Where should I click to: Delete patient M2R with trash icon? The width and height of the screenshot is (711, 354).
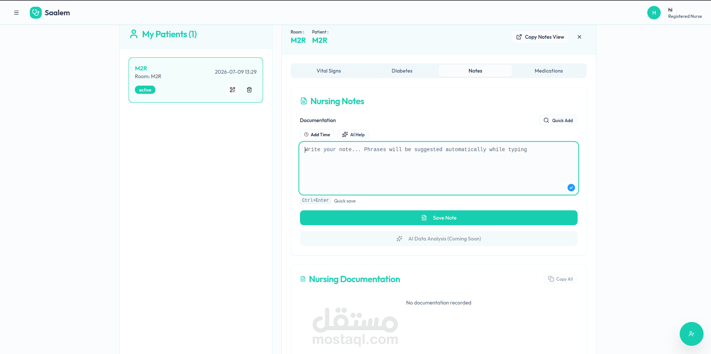249,90
